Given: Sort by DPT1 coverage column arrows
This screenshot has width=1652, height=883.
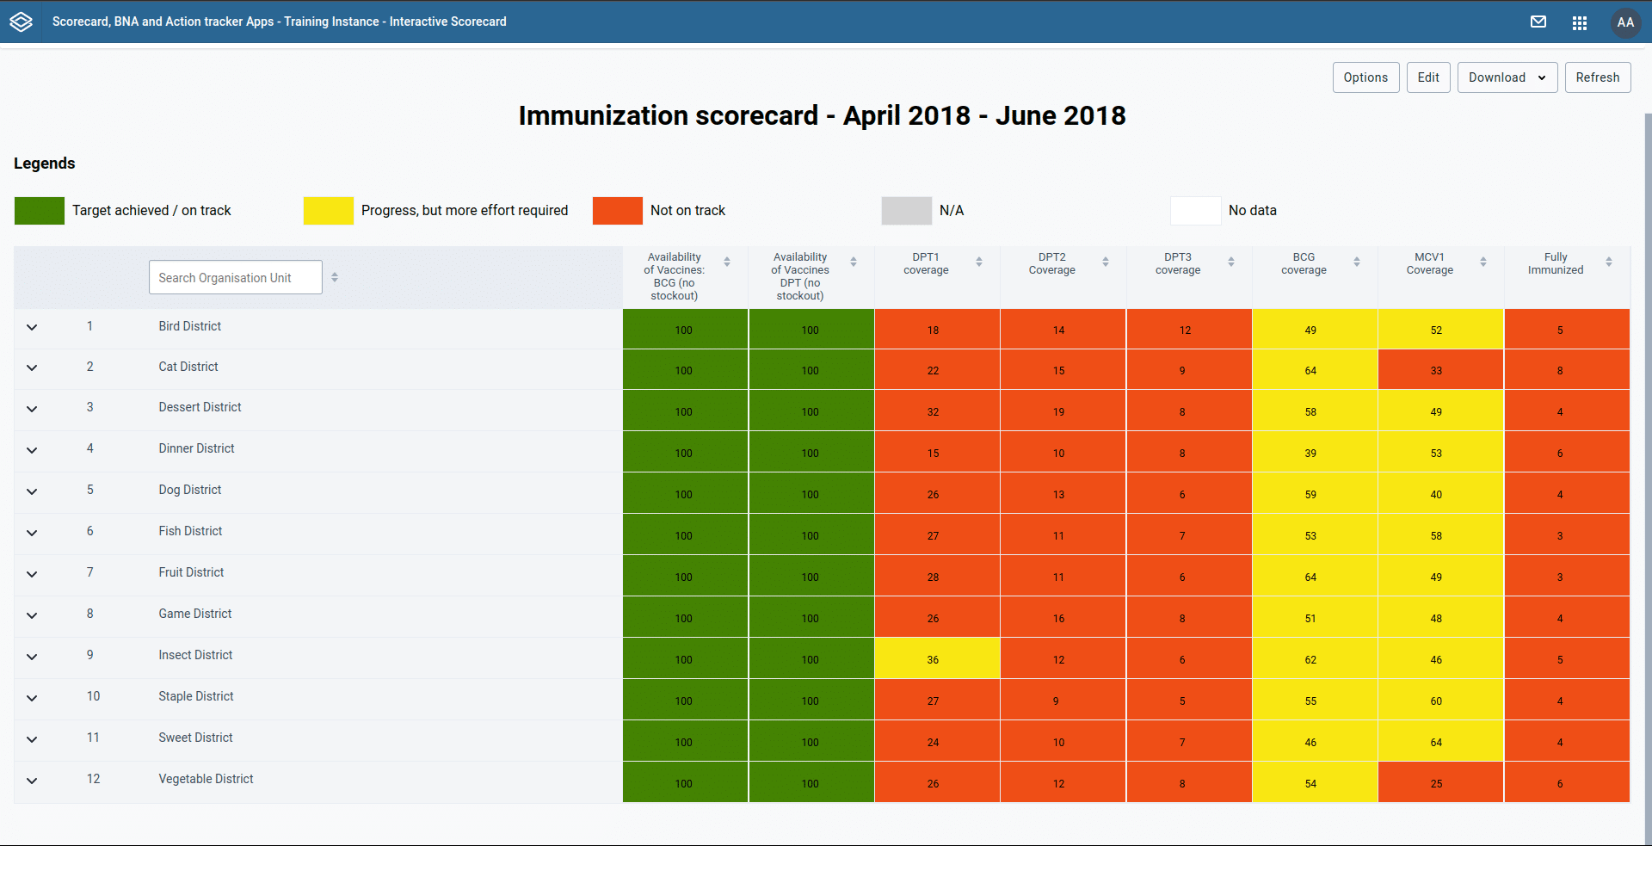Looking at the screenshot, I should pos(979,262).
